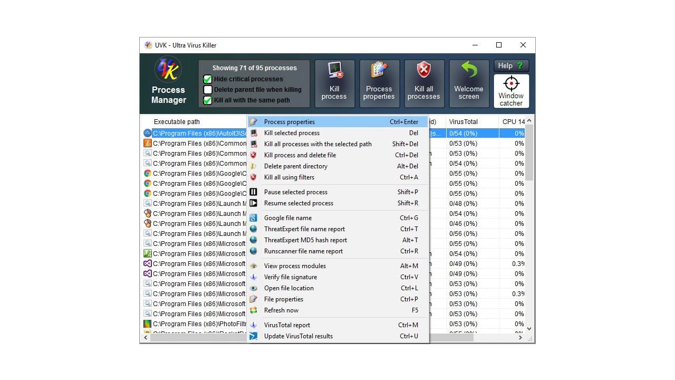Viewport: 675px width, 380px height.
Task: Uncheck Kill all with the same path
Action: 208,100
